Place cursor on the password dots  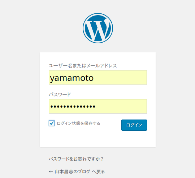click(73, 107)
